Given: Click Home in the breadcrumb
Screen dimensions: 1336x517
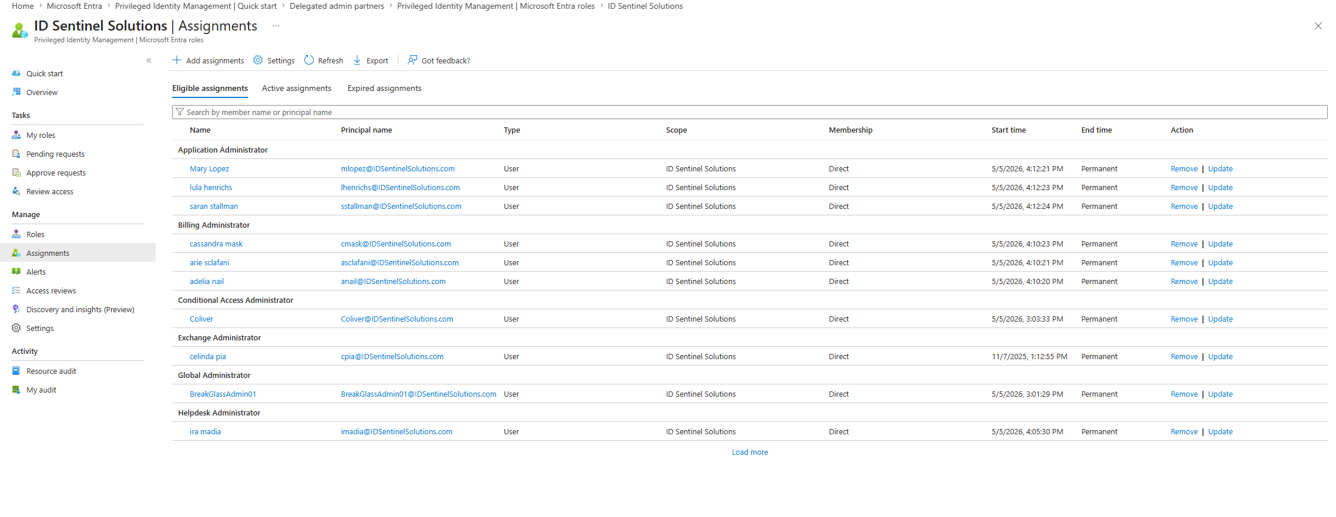Looking at the screenshot, I should point(23,6).
